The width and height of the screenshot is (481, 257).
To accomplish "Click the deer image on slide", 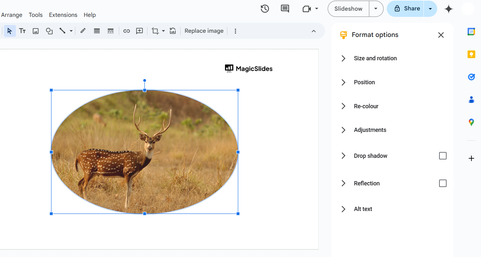I will (145, 152).
